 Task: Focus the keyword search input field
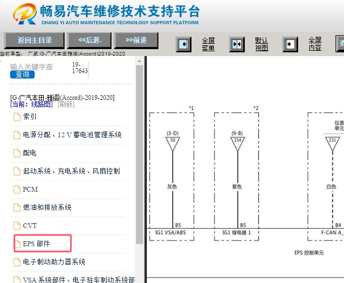coord(31,67)
